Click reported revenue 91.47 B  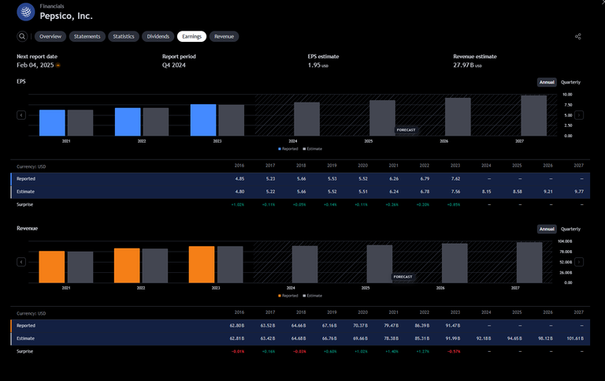453,326
